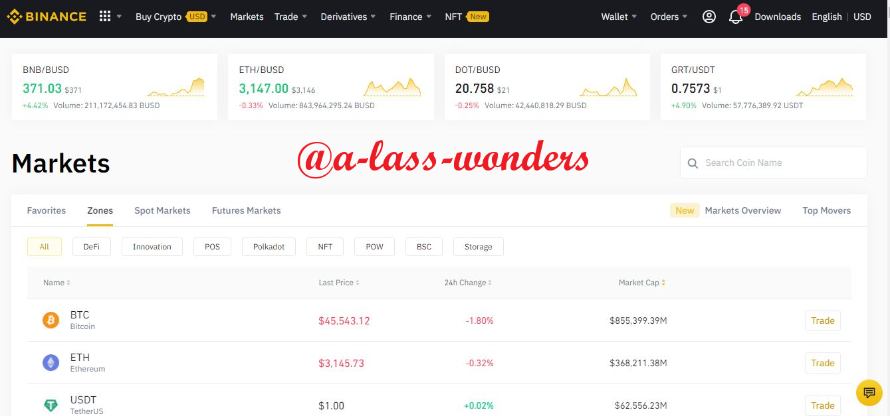890x416 pixels.
Task: Click the Binance logo
Action: tap(47, 17)
